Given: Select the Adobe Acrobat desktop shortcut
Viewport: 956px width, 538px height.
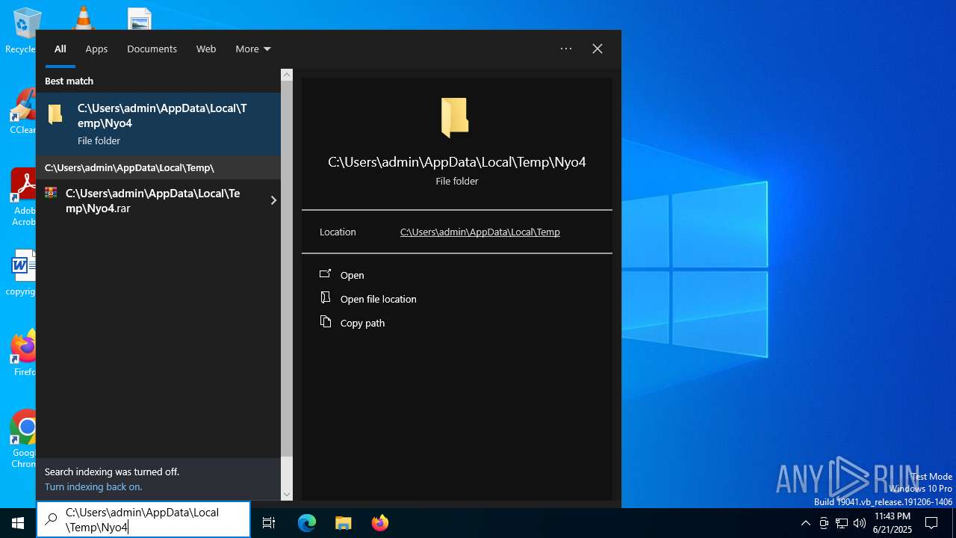Looking at the screenshot, I should point(22,197).
